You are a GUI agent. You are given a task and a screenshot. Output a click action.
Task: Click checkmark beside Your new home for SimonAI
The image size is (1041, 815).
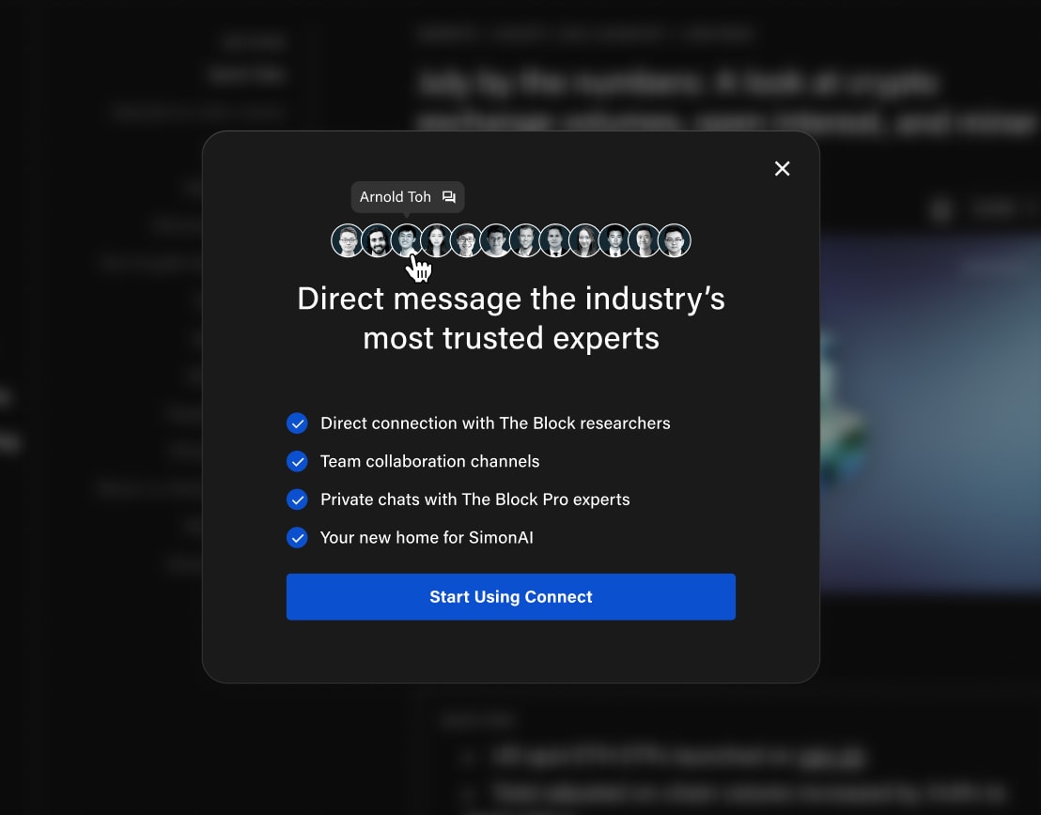(x=297, y=538)
